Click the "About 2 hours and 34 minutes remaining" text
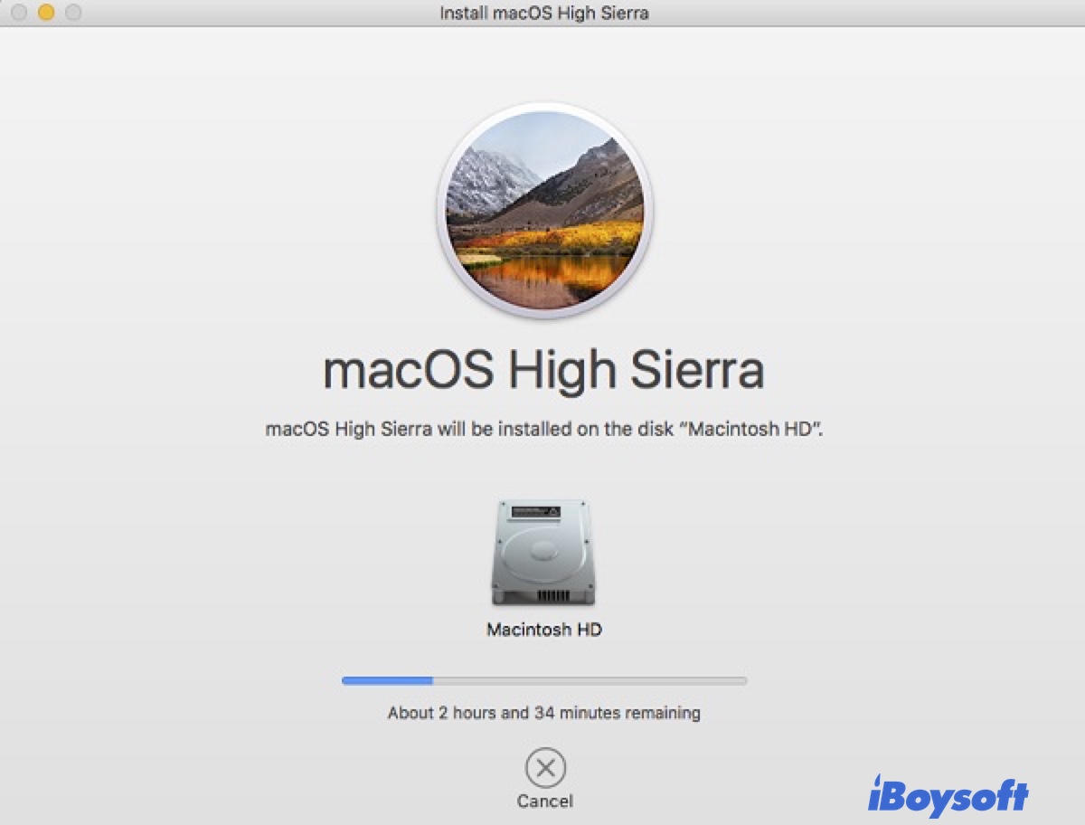Viewport: 1085px width, 825px height. point(543,713)
